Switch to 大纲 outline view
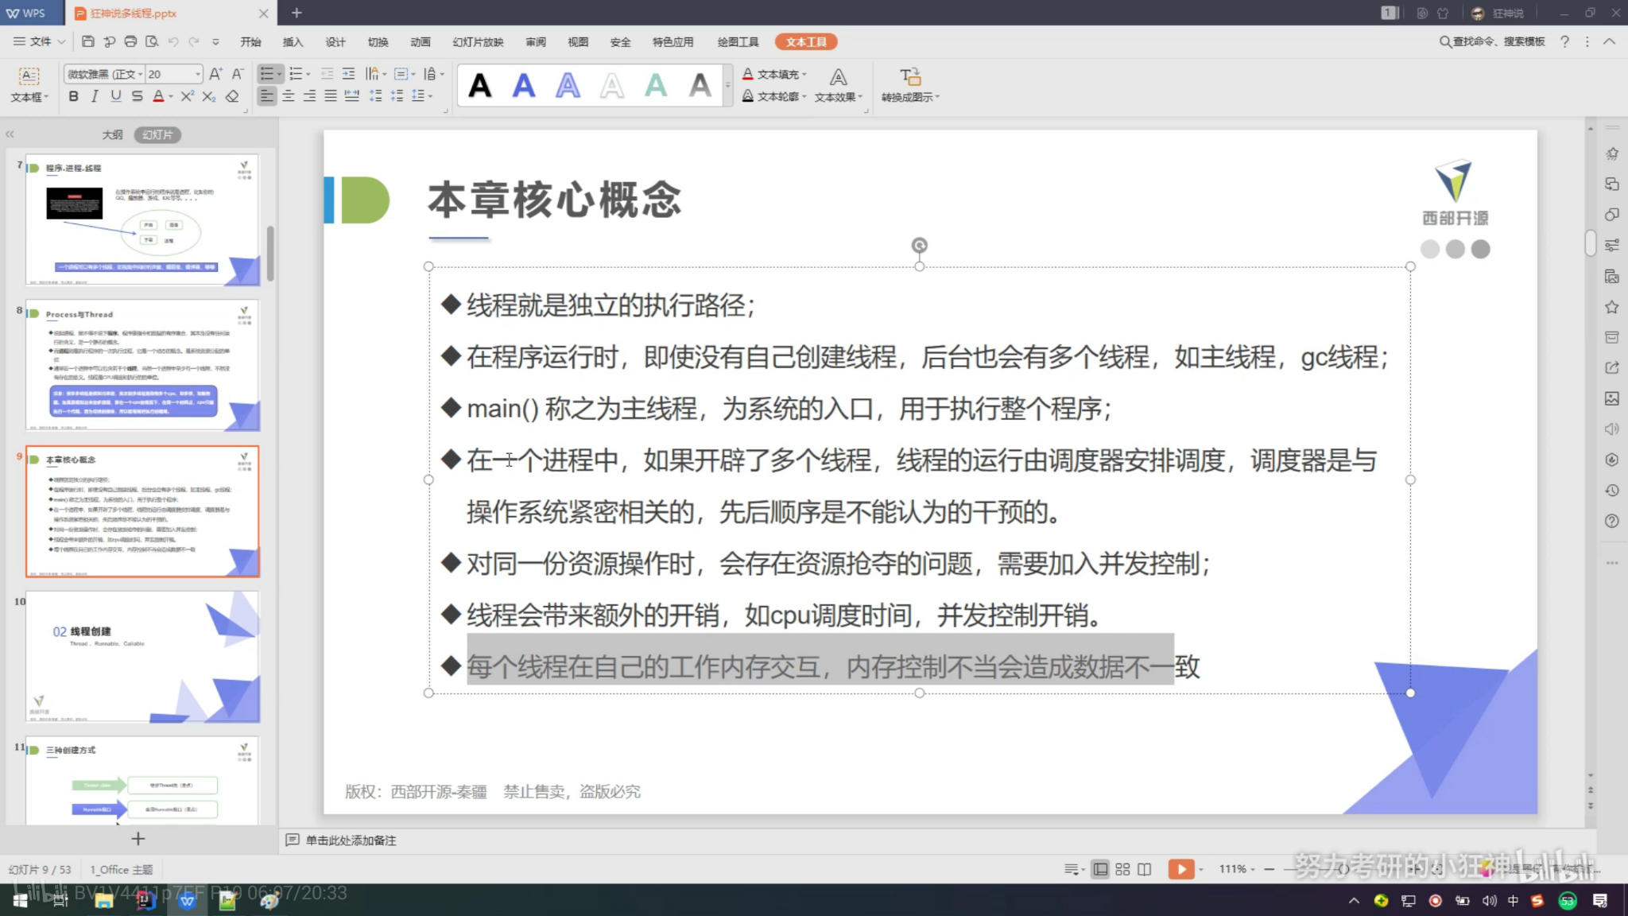The height and width of the screenshot is (916, 1628). tap(113, 134)
